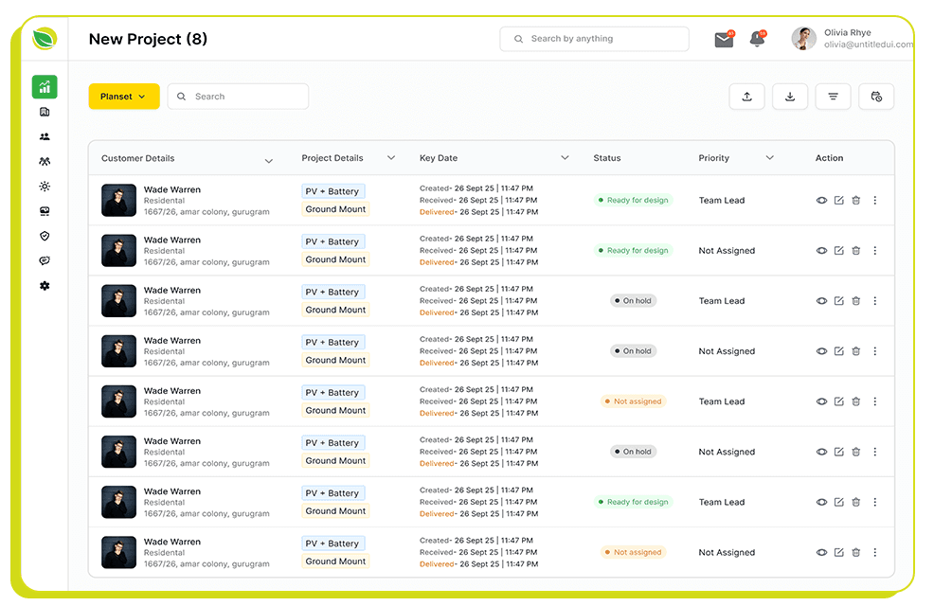Click the upload icon button
This screenshot has height=606, width=934.
pyautogui.click(x=746, y=97)
